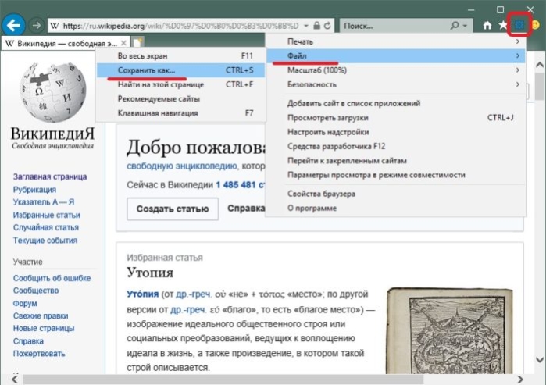
Task: Click the browser Back arrow button
Action: point(13,26)
